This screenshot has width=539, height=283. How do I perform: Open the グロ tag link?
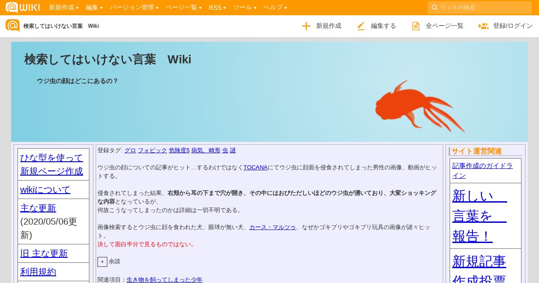coord(130,150)
